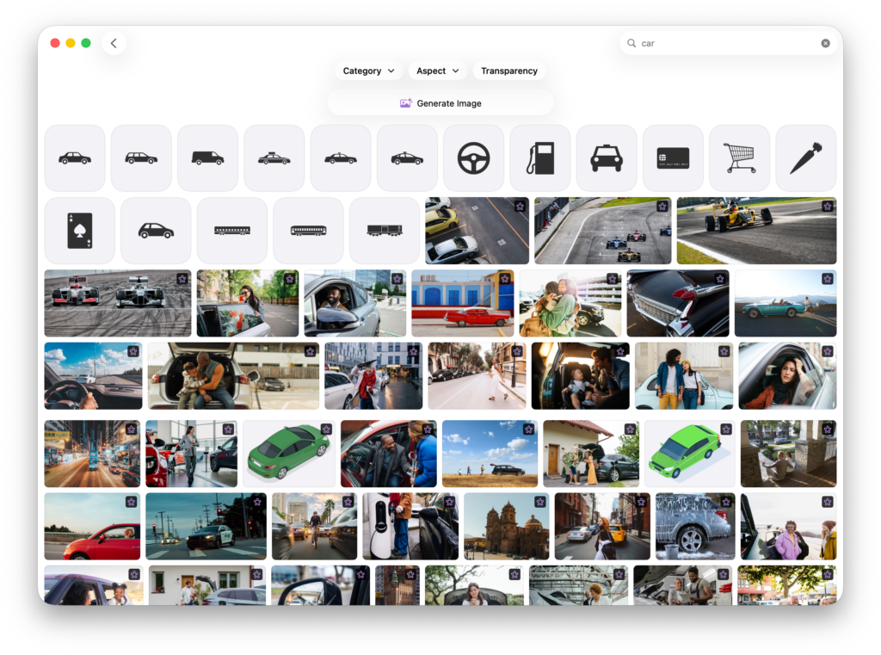This screenshot has width=881, height=655.
Task: Select the steering wheel icon
Action: tap(473, 158)
